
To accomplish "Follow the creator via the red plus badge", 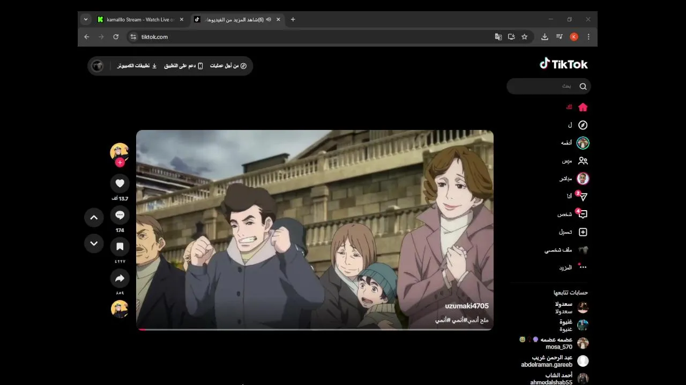I will [x=120, y=162].
